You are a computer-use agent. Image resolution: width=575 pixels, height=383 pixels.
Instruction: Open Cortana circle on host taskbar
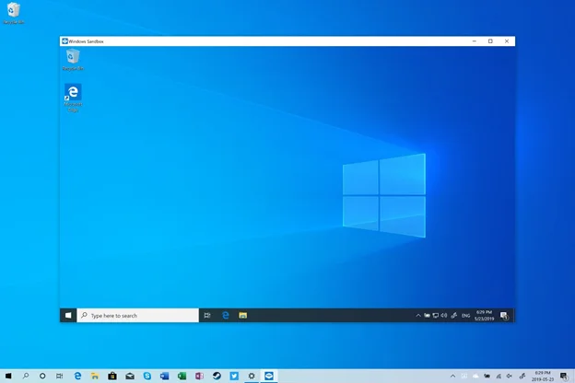click(42, 376)
